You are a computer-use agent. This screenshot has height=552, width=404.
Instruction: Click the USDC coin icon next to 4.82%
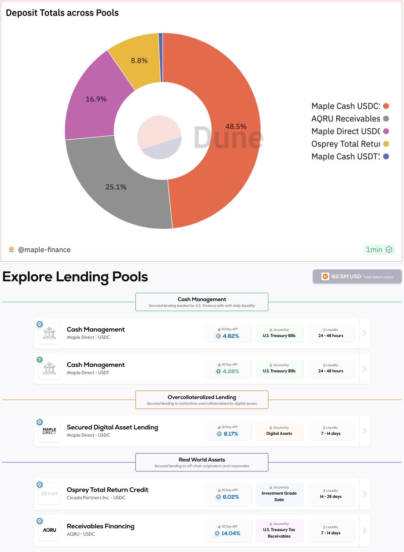pyautogui.click(x=218, y=336)
